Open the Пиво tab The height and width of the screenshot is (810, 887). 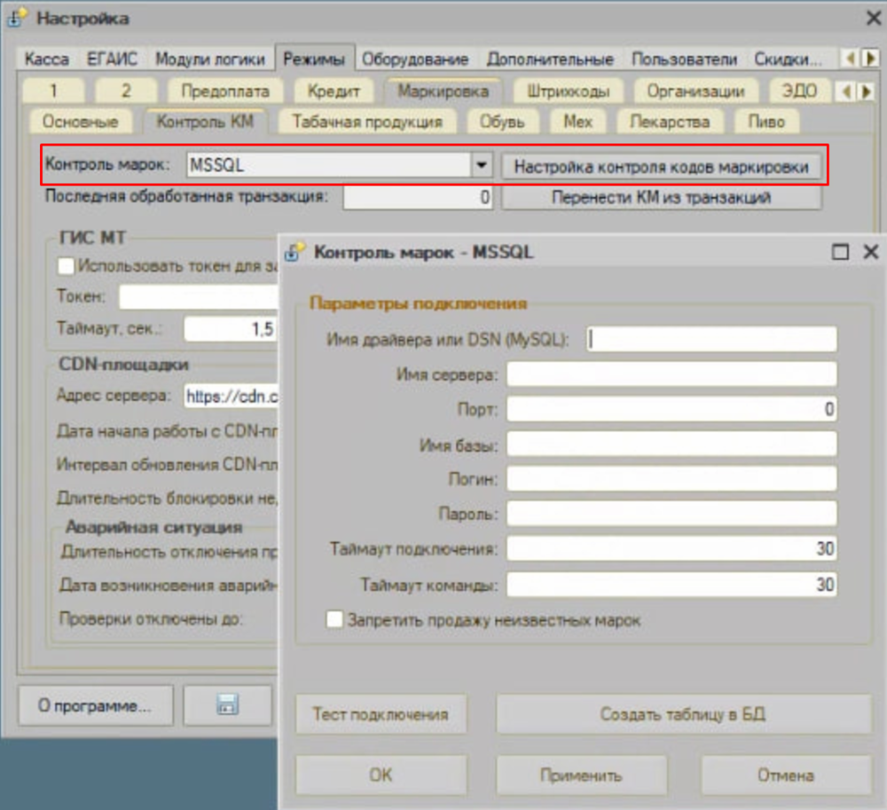coord(766,122)
